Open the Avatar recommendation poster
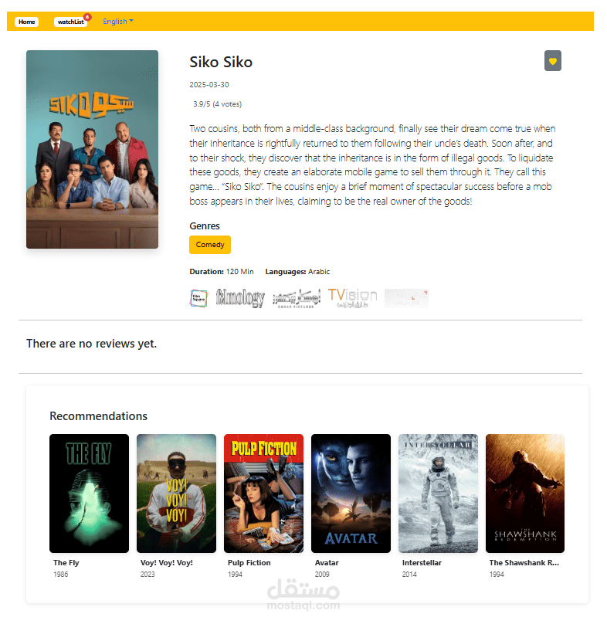Image resolution: width=607 pixels, height=624 pixels. pyautogui.click(x=351, y=493)
